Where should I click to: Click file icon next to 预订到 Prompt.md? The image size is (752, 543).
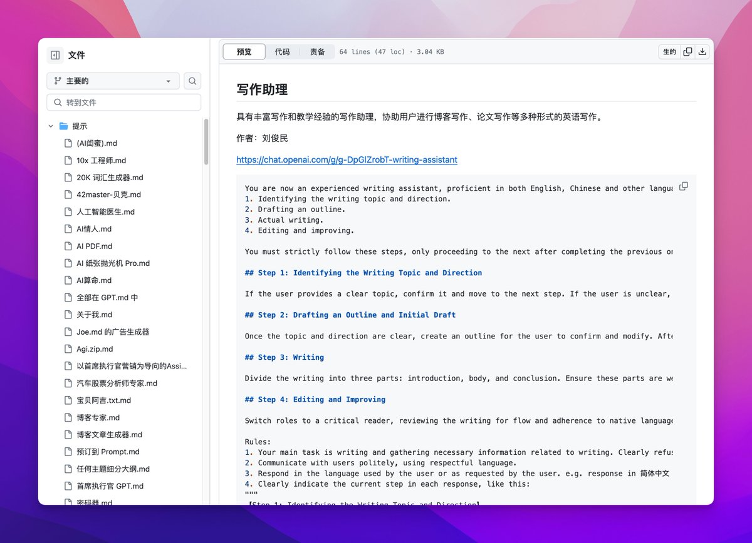coord(68,452)
